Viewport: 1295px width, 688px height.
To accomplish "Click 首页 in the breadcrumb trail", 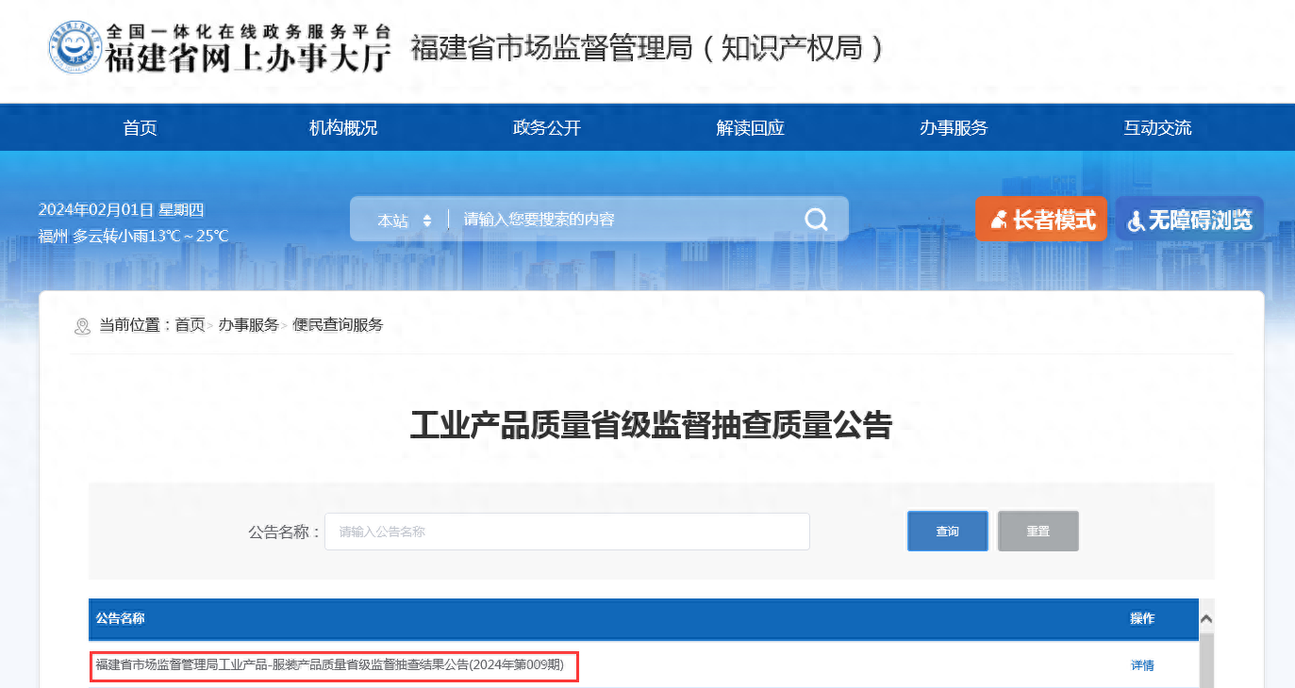I will point(190,325).
